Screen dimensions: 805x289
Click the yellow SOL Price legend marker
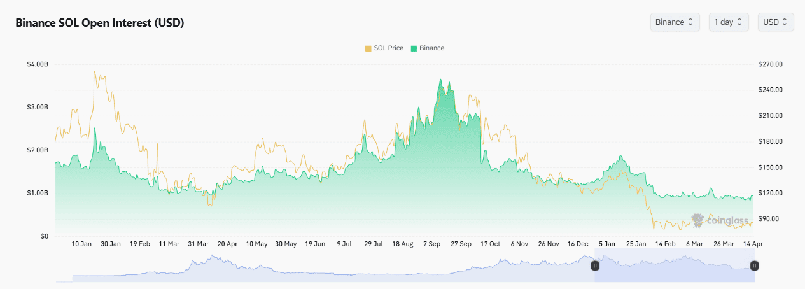click(x=368, y=48)
